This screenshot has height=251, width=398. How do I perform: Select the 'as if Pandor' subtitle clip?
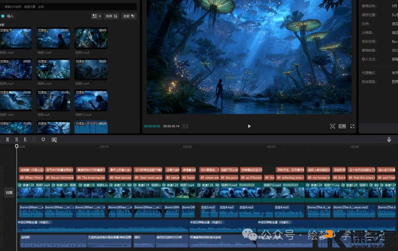251,178
